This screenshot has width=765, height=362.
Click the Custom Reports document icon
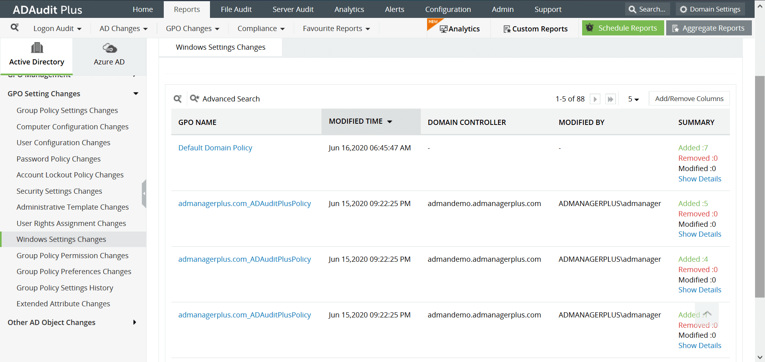(507, 29)
